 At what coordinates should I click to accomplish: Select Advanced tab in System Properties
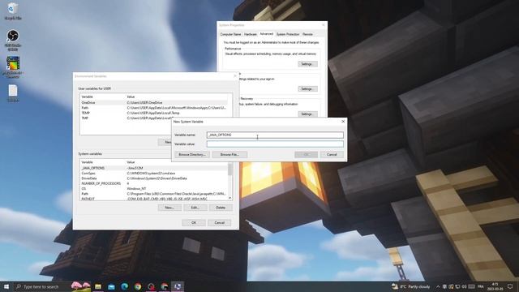click(x=267, y=34)
